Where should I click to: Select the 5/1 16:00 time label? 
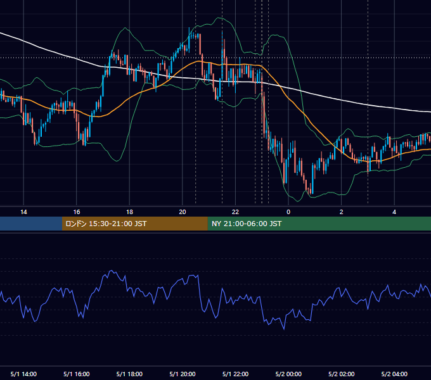77,374
